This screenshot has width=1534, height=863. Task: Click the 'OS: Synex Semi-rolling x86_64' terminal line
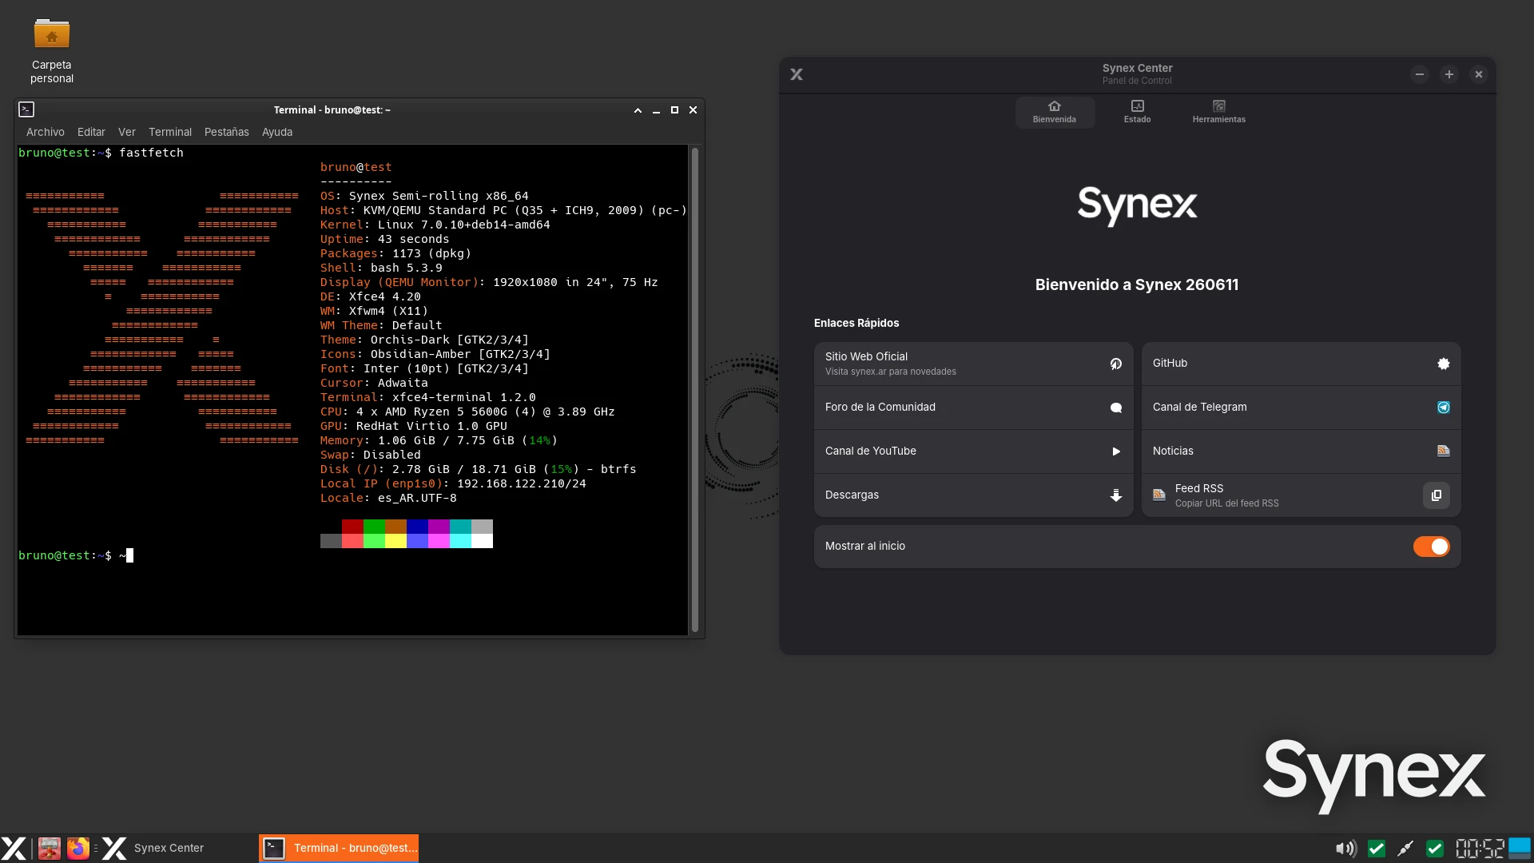click(x=424, y=196)
